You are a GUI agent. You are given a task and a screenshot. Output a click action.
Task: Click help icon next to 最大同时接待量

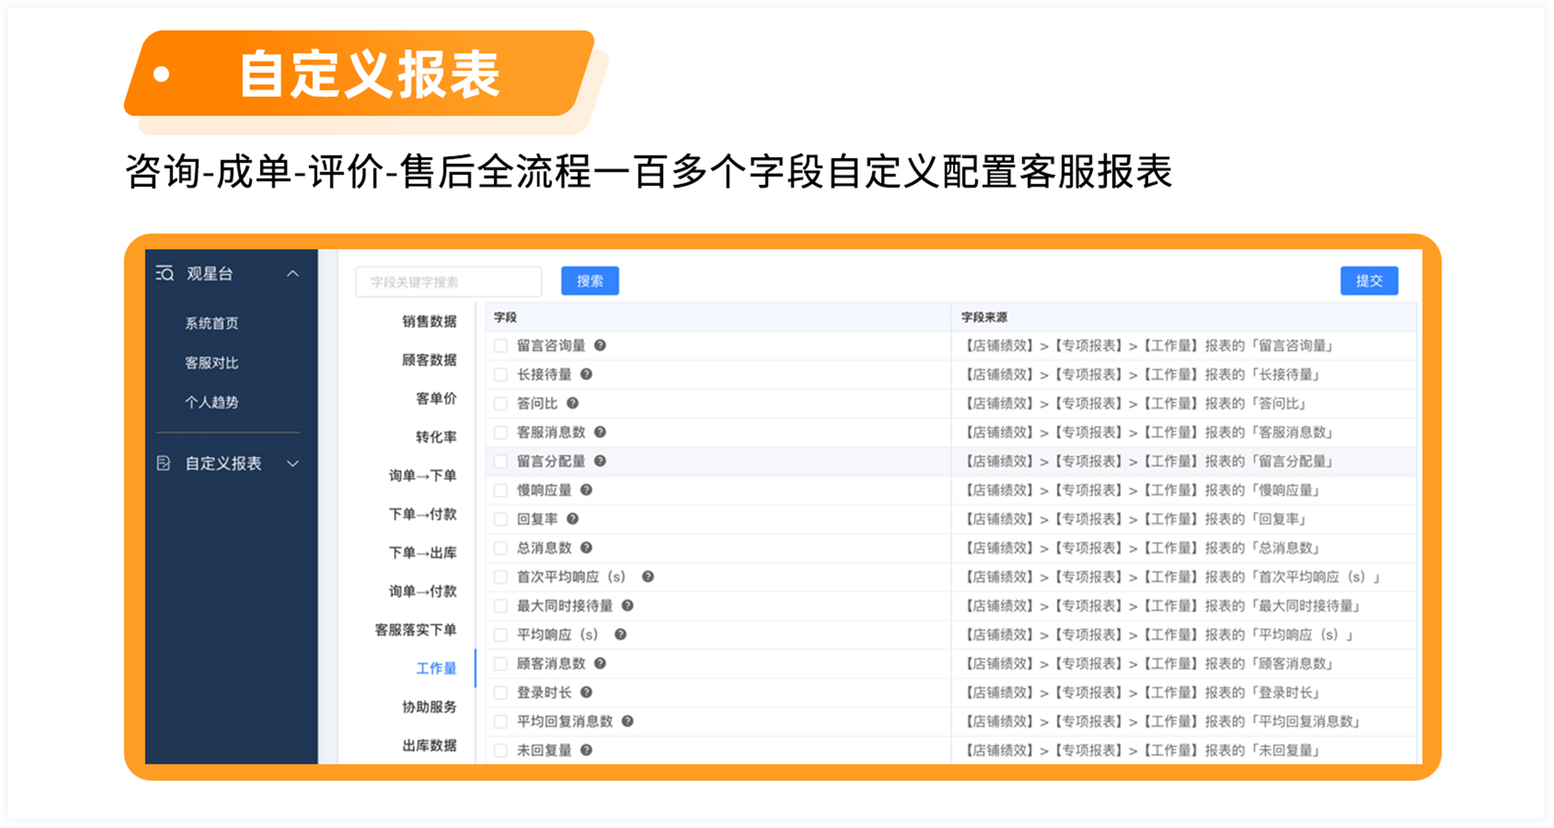627,605
